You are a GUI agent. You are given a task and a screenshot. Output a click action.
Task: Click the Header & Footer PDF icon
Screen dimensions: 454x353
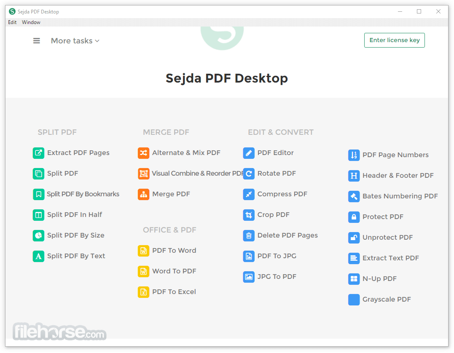coord(354,176)
